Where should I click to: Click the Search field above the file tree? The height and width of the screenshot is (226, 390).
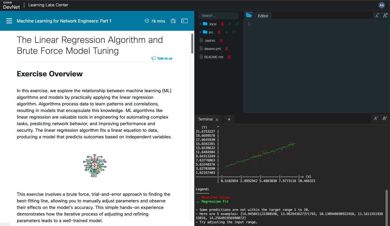(x=218, y=16)
